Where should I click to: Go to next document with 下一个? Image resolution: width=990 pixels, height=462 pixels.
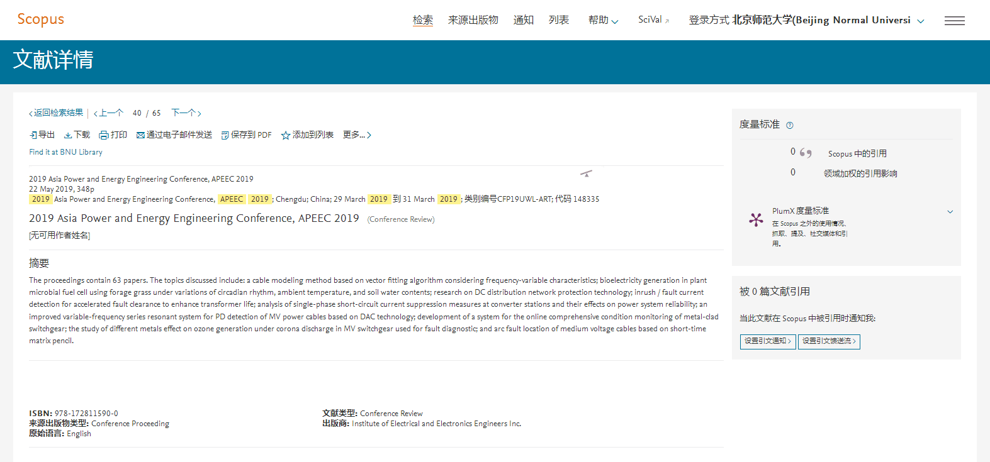coord(186,113)
